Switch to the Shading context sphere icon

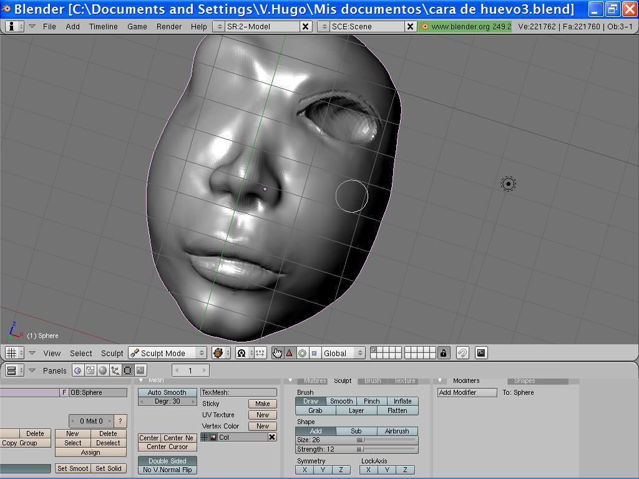click(x=103, y=370)
